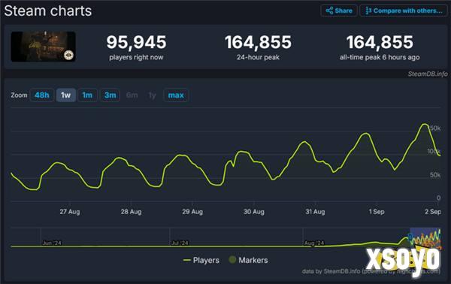Click the share icon
This screenshot has height=284, width=451.
point(329,11)
